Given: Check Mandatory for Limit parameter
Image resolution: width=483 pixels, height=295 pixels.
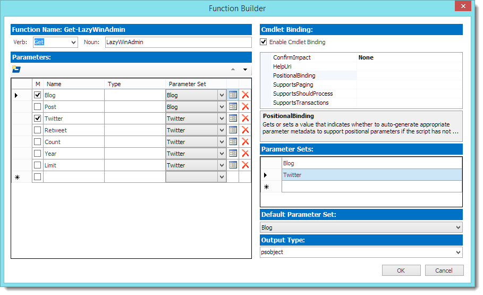Looking at the screenshot, I should [x=38, y=165].
